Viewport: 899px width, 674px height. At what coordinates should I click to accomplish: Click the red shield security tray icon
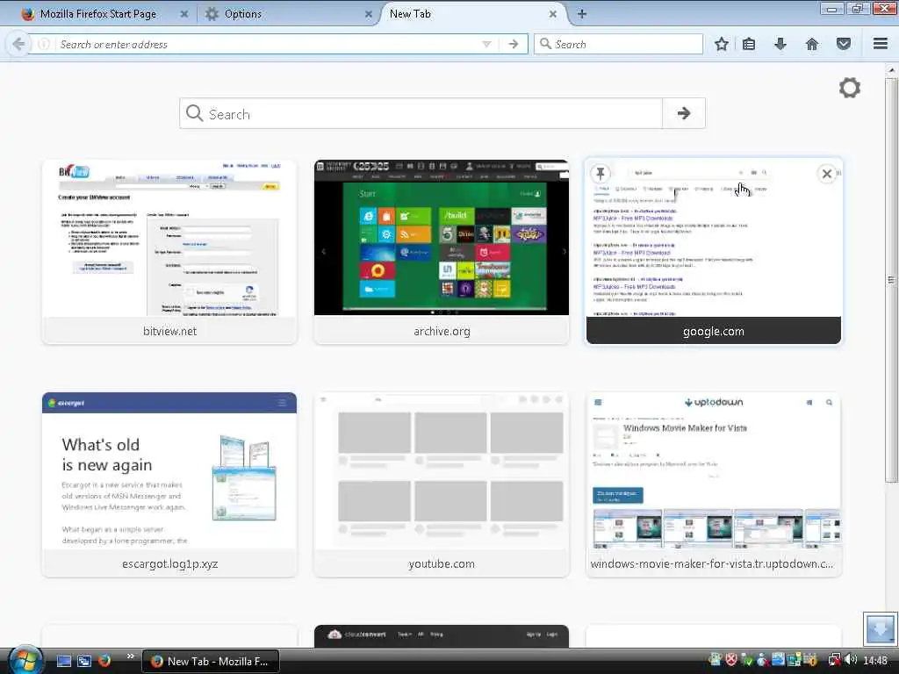pos(731,660)
